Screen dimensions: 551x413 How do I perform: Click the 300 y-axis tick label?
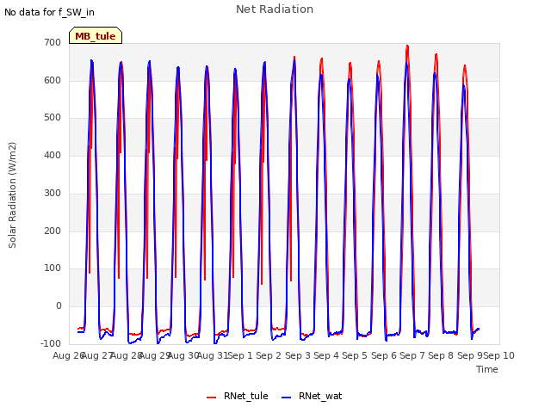(53, 193)
